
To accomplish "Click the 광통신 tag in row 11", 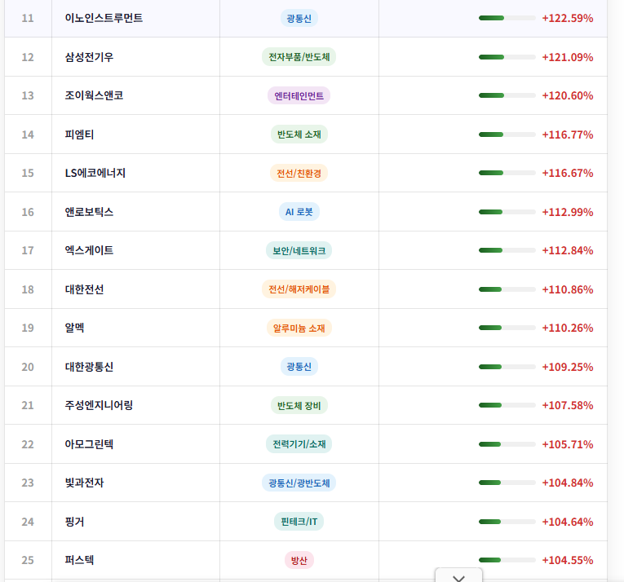I will click(299, 18).
